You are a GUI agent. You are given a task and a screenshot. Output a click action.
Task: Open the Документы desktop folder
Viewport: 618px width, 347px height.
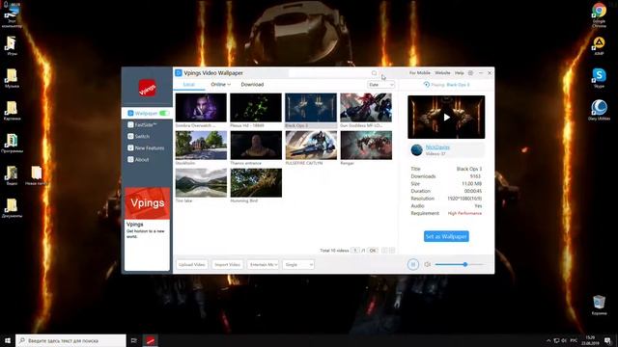tap(12, 208)
